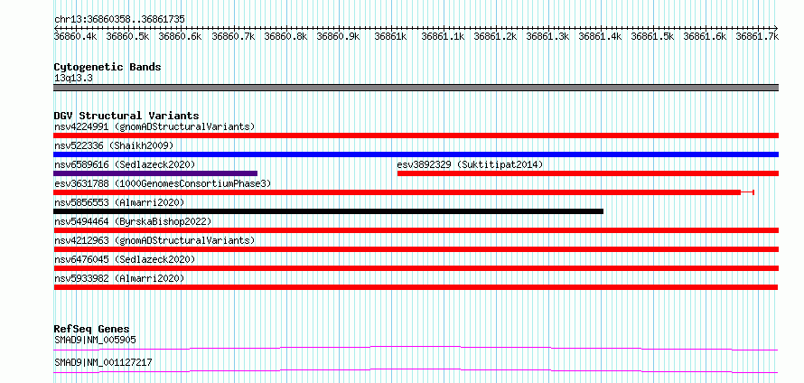Click the 13q13.3 band label
The image size is (804, 383).
pyautogui.click(x=73, y=79)
